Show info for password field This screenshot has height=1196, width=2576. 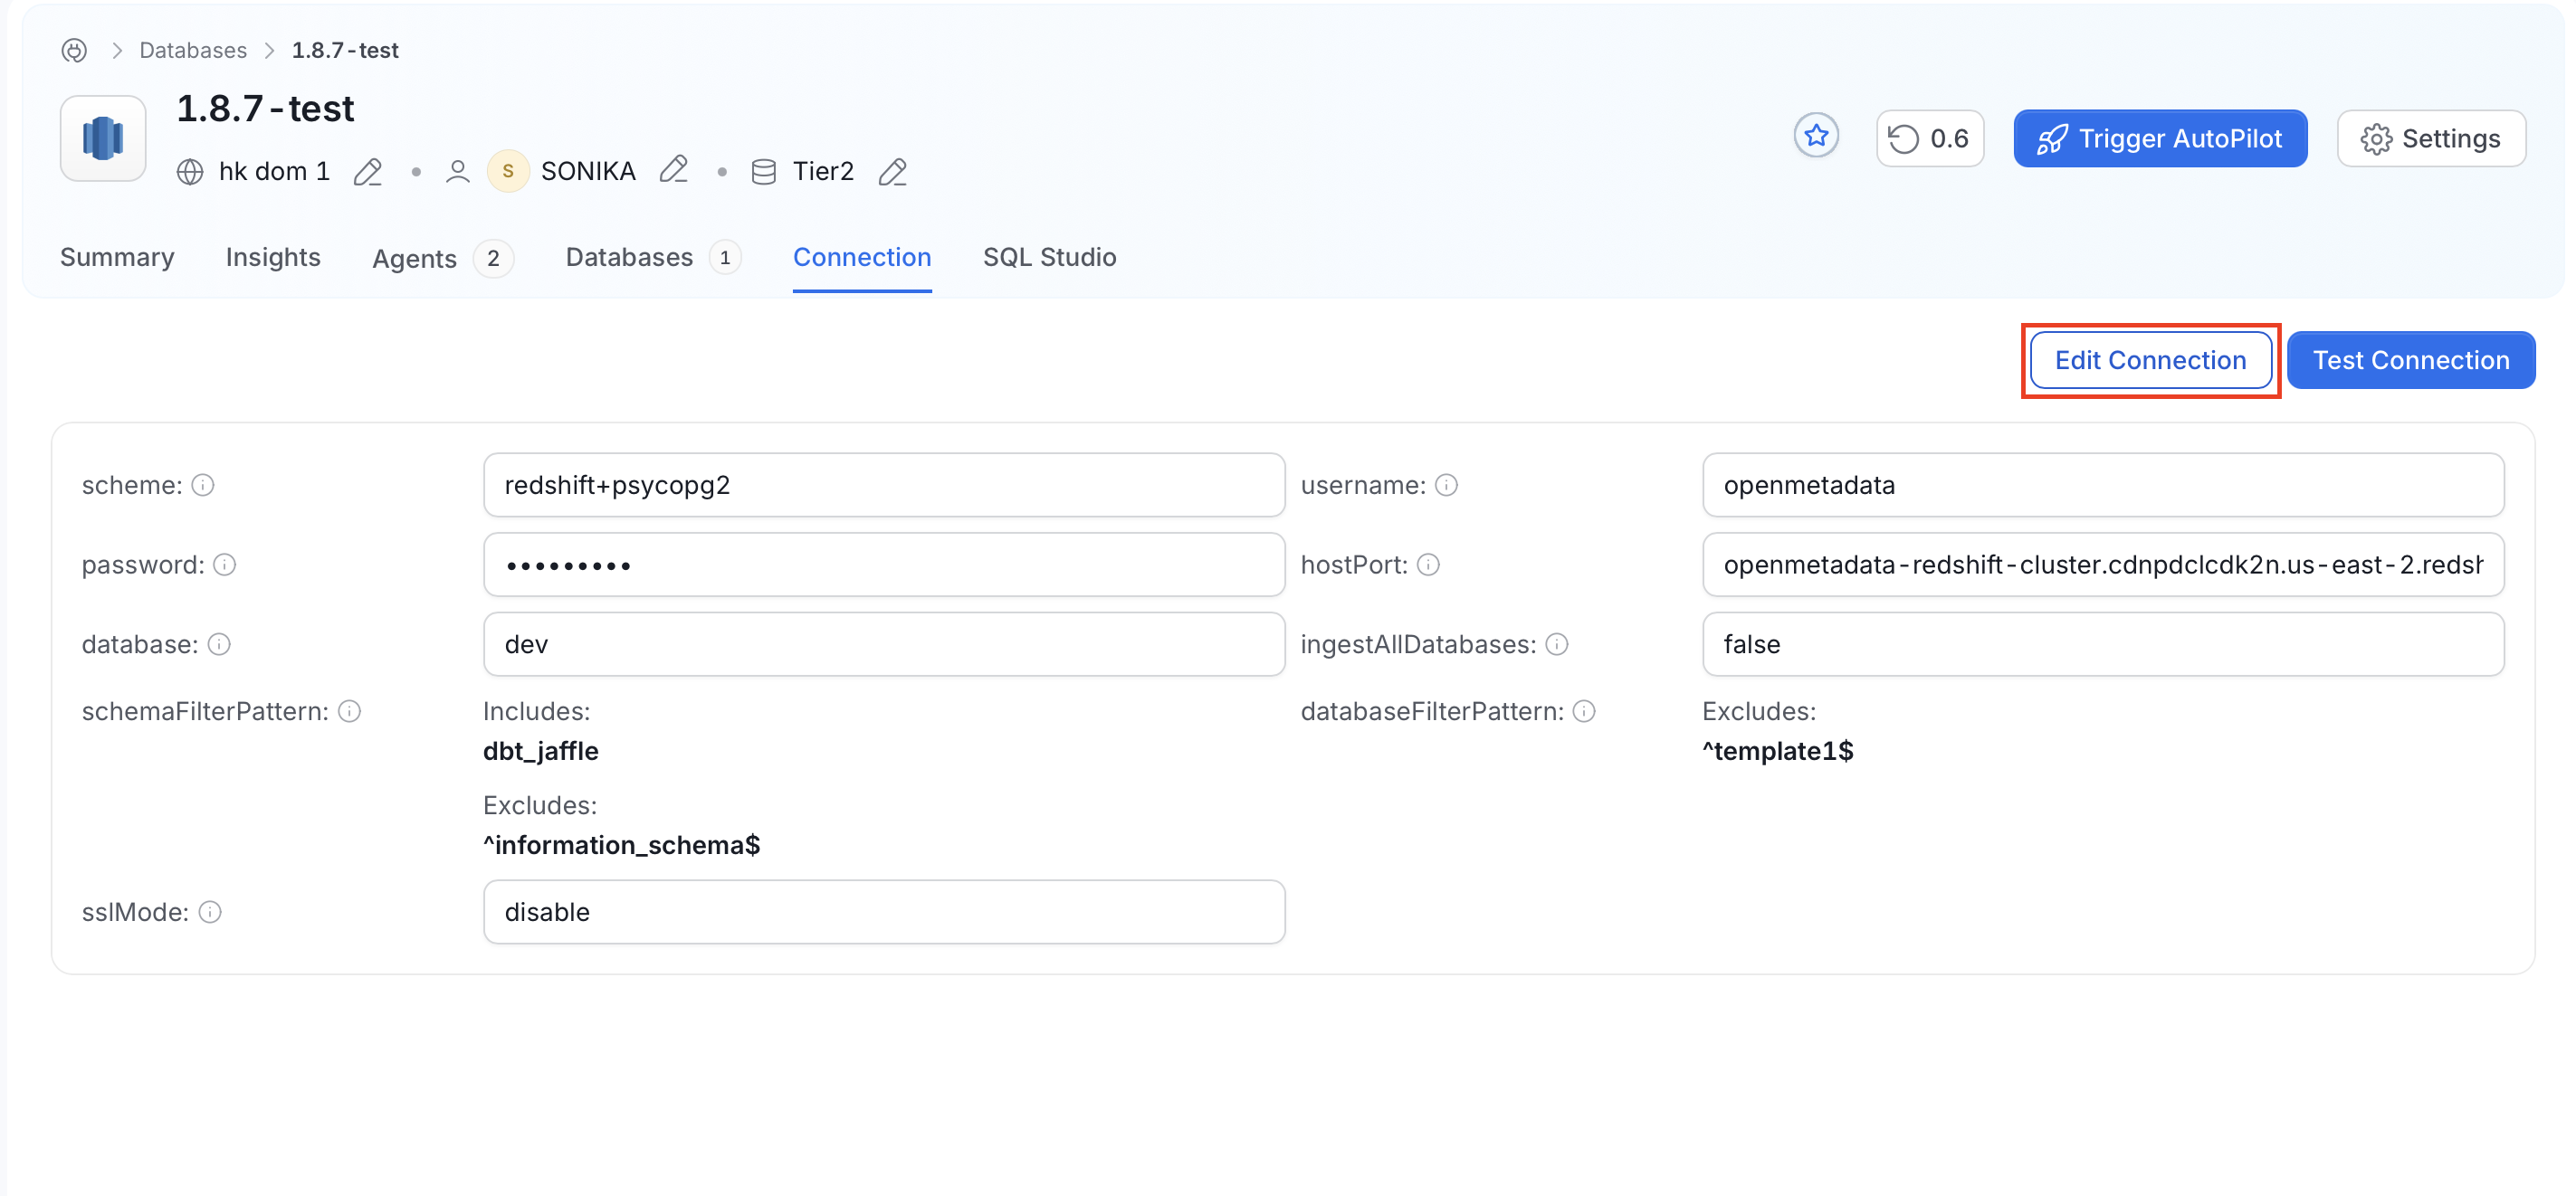[x=225, y=565]
